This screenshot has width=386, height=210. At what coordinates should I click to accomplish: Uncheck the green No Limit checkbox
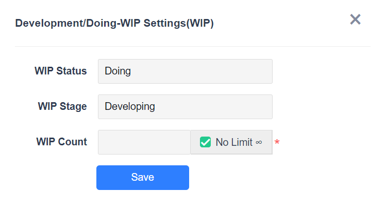[206, 142]
